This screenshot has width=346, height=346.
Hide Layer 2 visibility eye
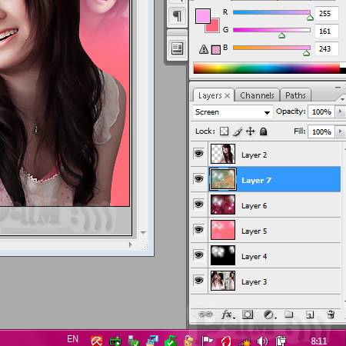199,154
